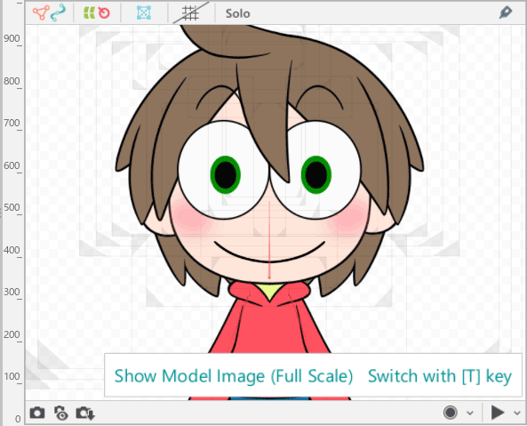Click the Show Model Image (Full Scale) text
Viewport: 527px width, 426px height.
click(x=234, y=376)
